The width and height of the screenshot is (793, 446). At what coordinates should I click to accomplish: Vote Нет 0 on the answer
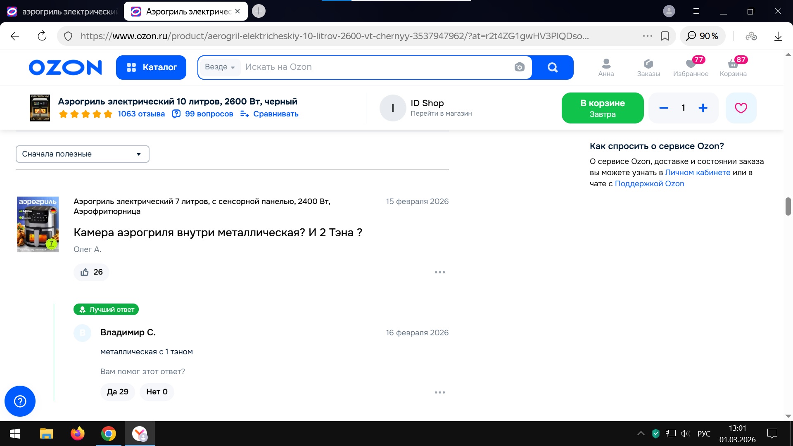[x=157, y=392]
